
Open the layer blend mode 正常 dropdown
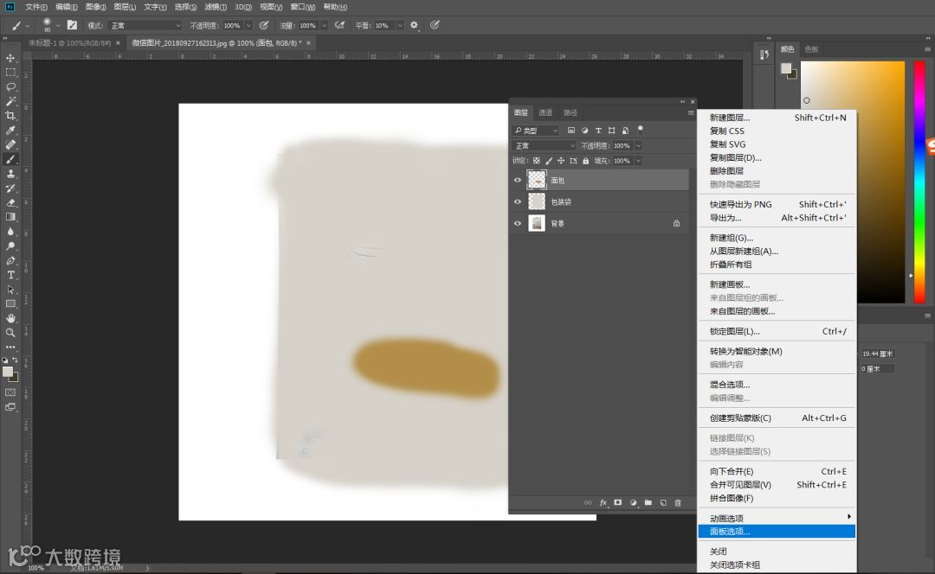point(544,145)
